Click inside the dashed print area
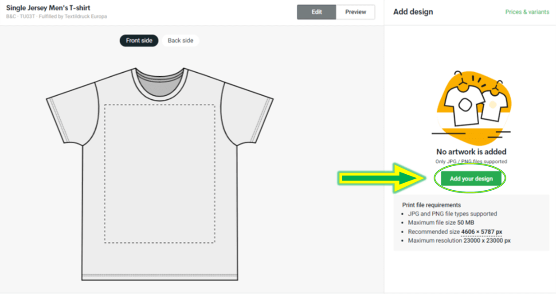 coord(160,173)
